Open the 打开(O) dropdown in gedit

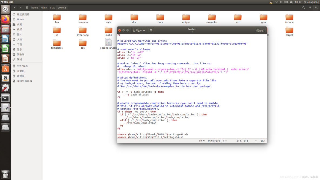point(139,31)
